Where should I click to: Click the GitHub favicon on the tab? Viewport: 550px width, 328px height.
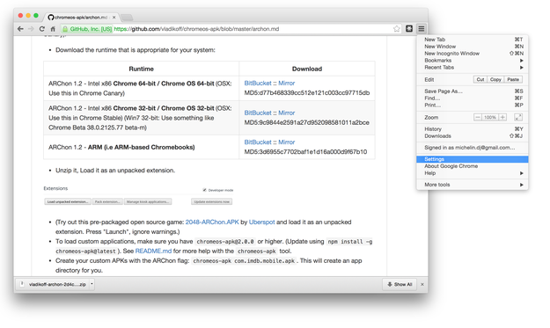(50, 18)
